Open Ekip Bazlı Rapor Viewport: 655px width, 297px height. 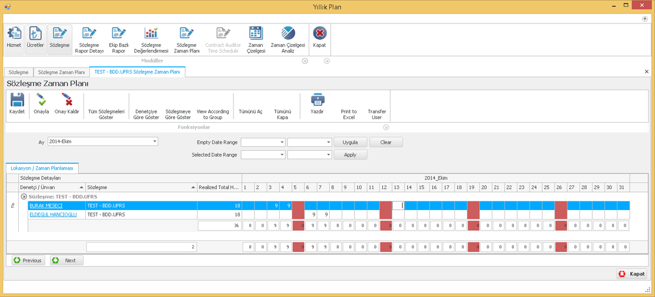tap(119, 39)
